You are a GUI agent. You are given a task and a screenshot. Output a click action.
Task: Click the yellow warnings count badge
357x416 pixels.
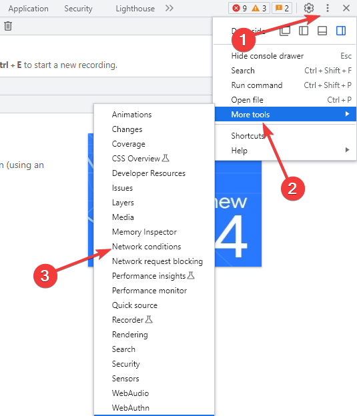click(x=259, y=8)
